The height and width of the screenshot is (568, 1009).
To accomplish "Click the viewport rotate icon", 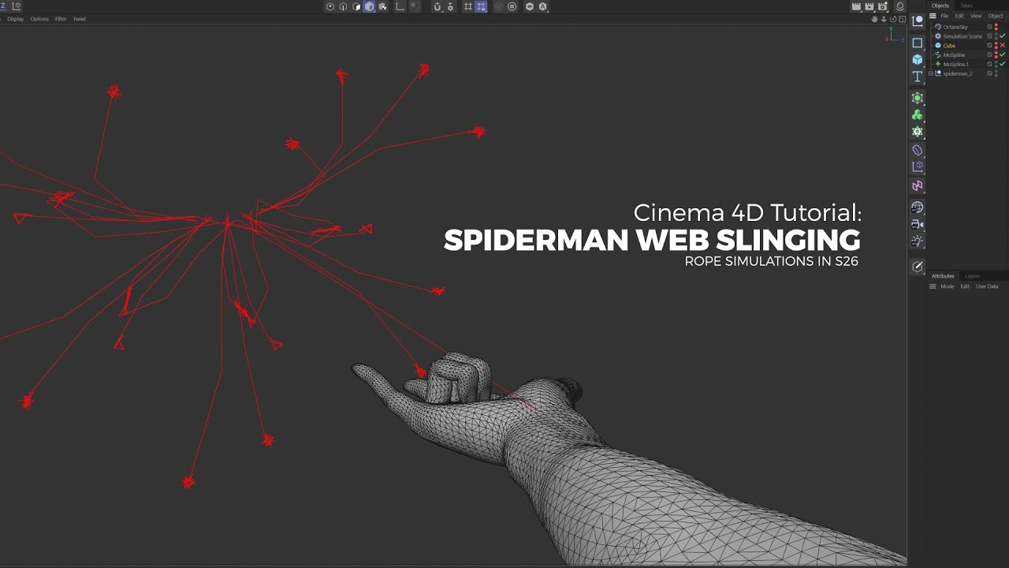I will click(893, 19).
